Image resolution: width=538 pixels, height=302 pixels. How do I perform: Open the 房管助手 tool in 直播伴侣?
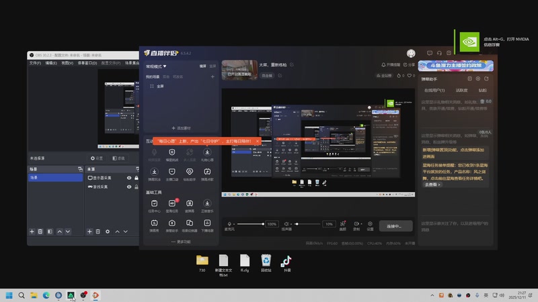coord(172,225)
